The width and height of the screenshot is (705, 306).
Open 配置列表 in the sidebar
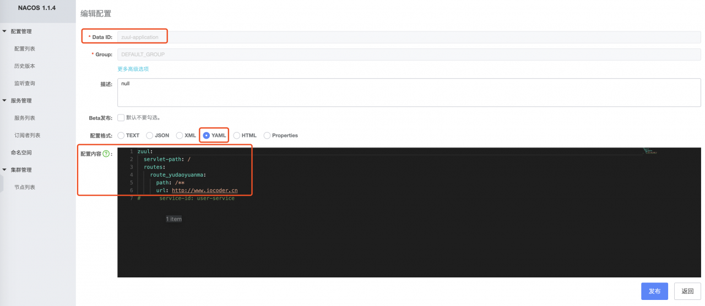click(25, 49)
